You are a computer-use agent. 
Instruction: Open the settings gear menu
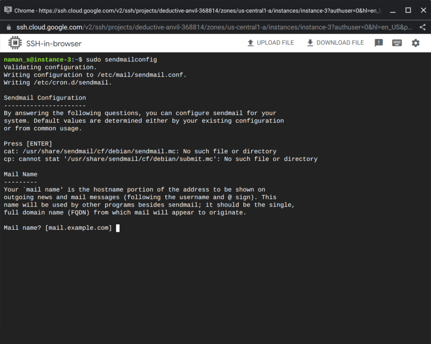click(415, 43)
